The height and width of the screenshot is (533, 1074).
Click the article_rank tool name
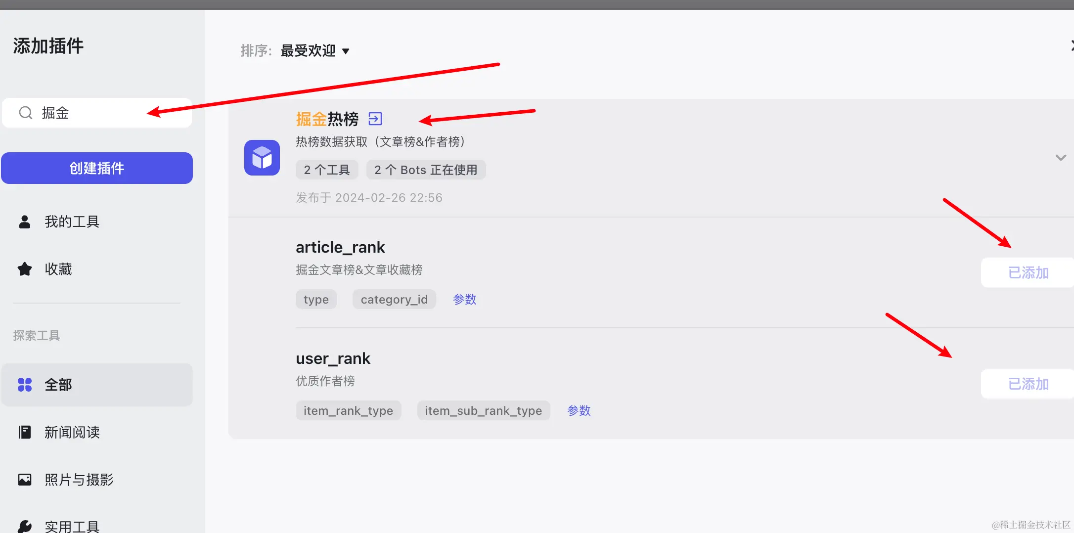coord(340,247)
